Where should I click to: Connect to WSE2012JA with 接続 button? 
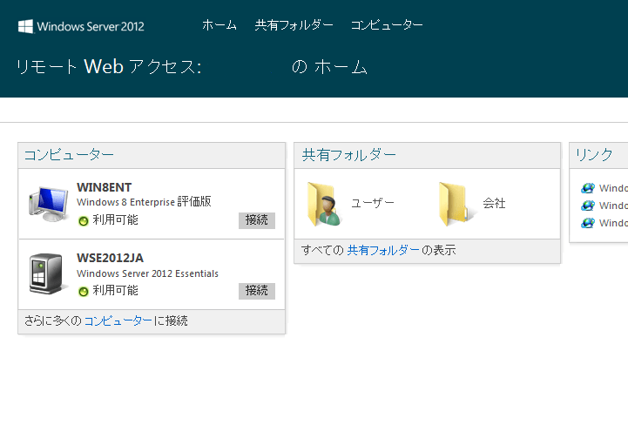click(x=257, y=291)
